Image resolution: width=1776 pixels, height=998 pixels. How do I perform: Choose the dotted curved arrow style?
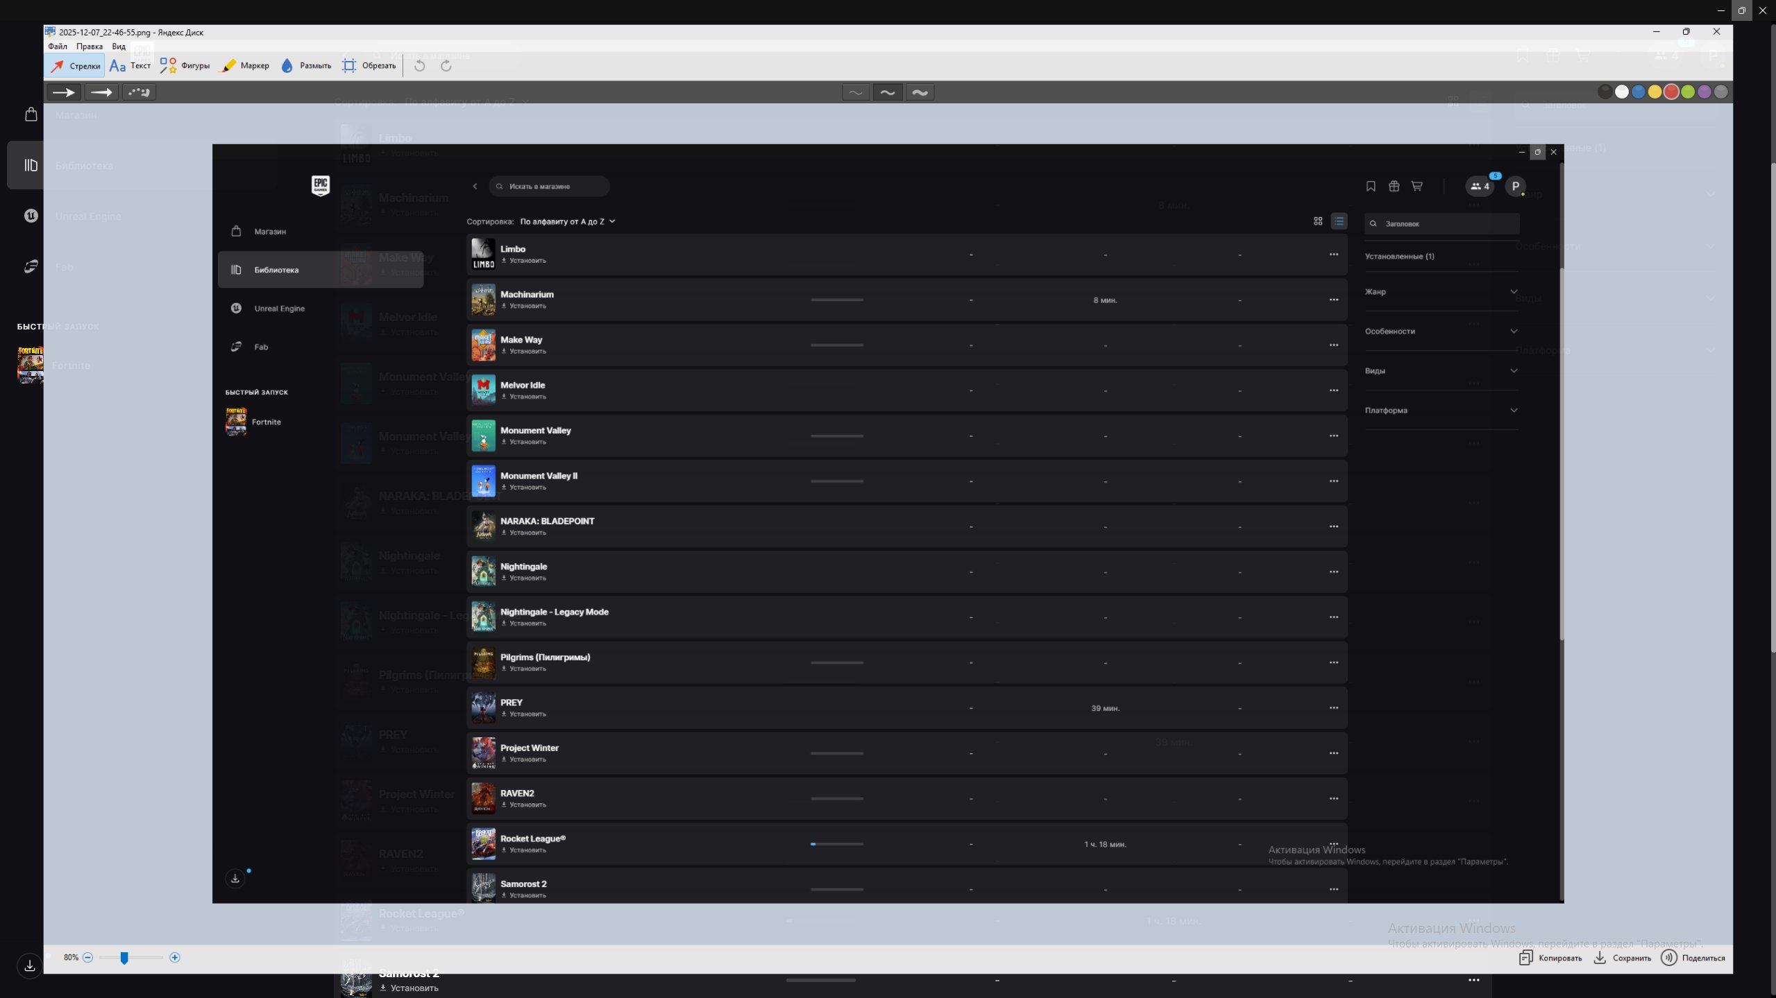[139, 92]
